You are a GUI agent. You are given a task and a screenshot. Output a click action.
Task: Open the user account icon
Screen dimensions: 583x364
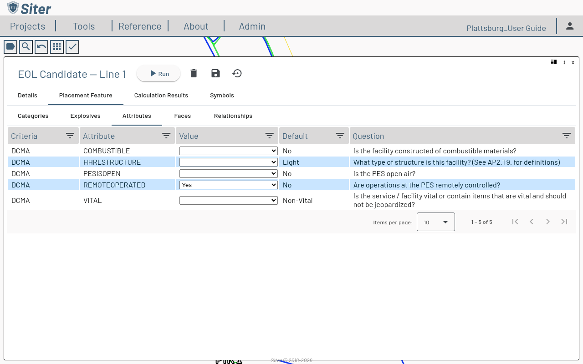(570, 26)
